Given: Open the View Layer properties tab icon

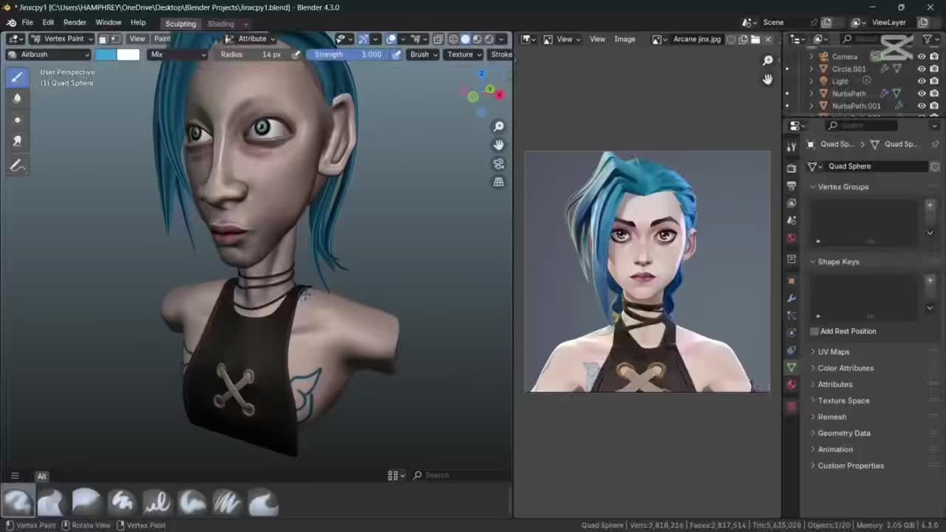Looking at the screenshot, I should coord(792,203).
